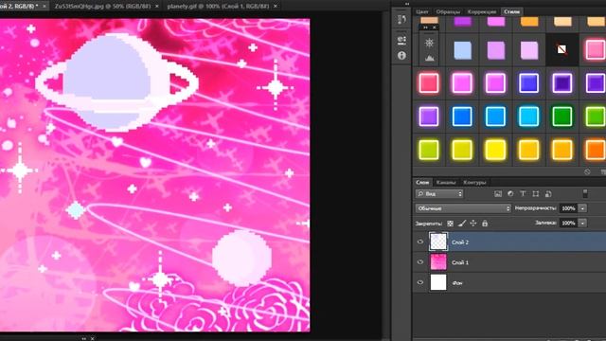Select the Слой 2 layer thumbnail

click(x=438, y=242)
